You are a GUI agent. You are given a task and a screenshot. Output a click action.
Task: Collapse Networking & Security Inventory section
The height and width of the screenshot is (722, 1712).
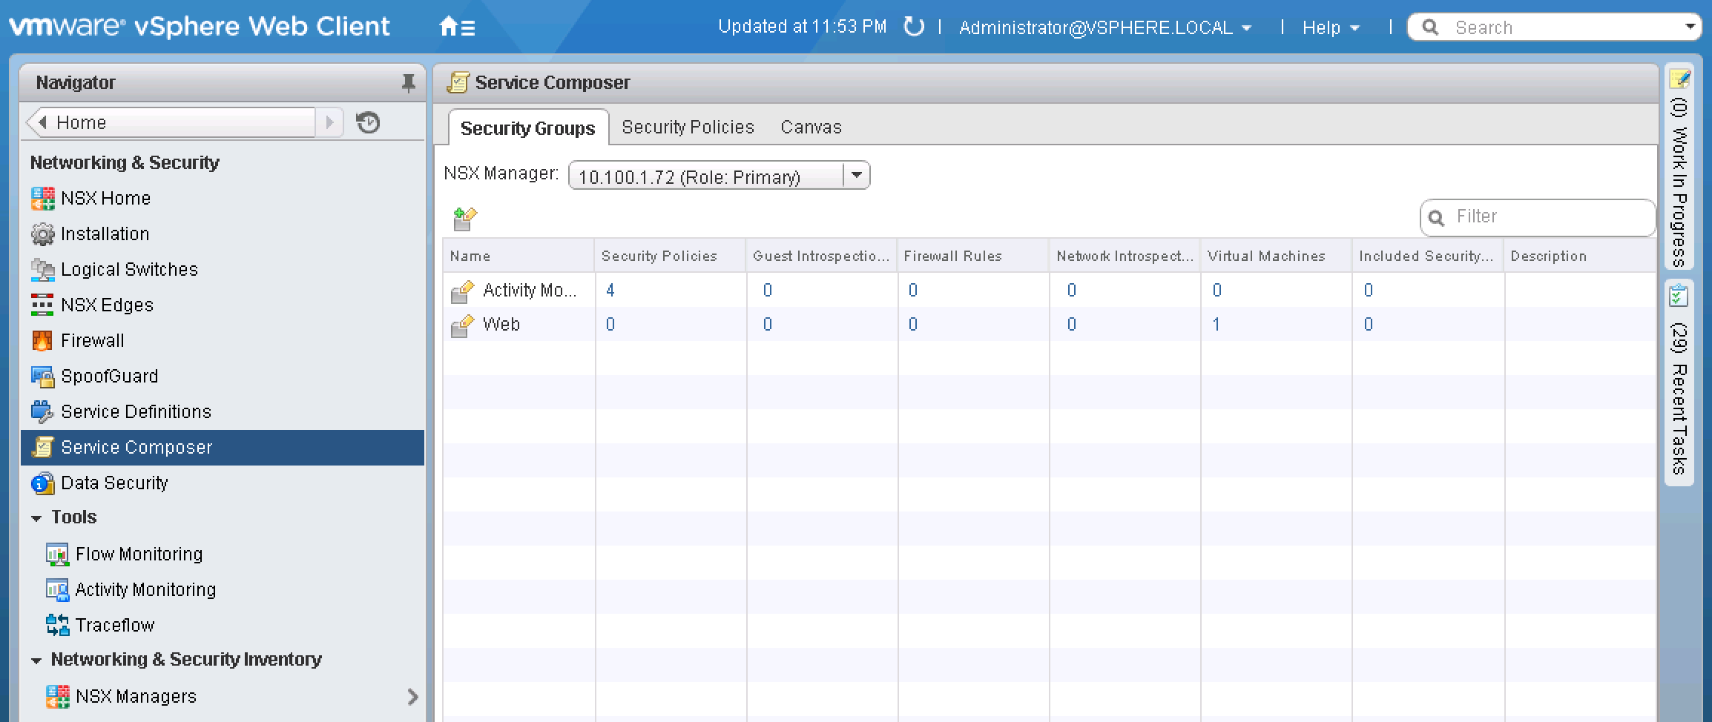pyautogui.click(x=36, y=660)
